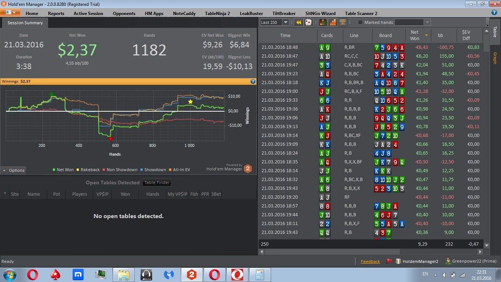Click the blue help icon beside Winnings

pos(253,82)
